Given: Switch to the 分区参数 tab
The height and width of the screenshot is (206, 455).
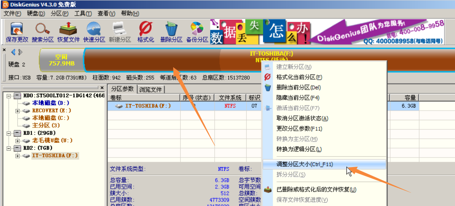Looking at the screenshot, I should click(x=122, y=89).
